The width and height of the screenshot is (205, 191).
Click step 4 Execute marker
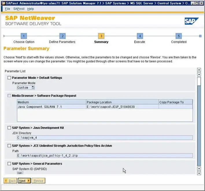[x=140, y=36]
